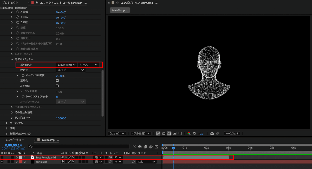
Task: Enable the Z を反転 checkbox
Action: (x=57, y=86)
